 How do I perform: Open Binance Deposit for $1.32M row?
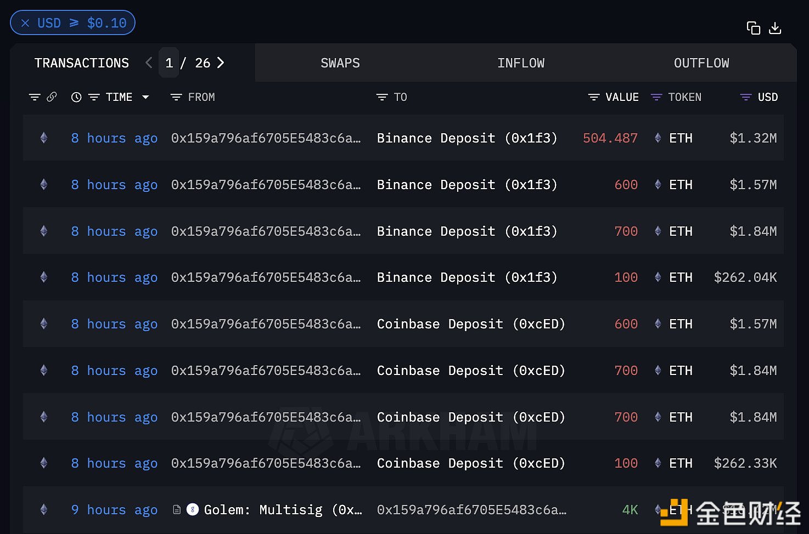click(467, 138)
